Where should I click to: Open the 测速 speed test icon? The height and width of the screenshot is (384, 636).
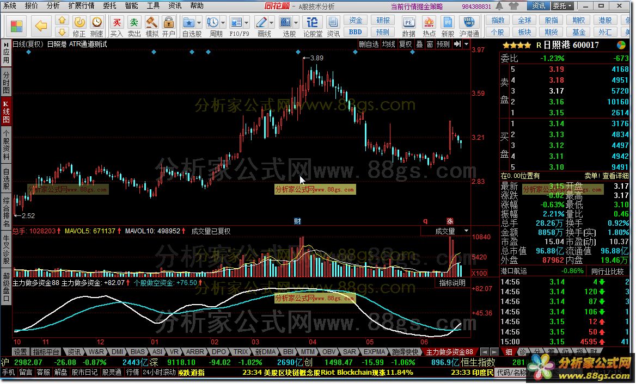point(96,26)
